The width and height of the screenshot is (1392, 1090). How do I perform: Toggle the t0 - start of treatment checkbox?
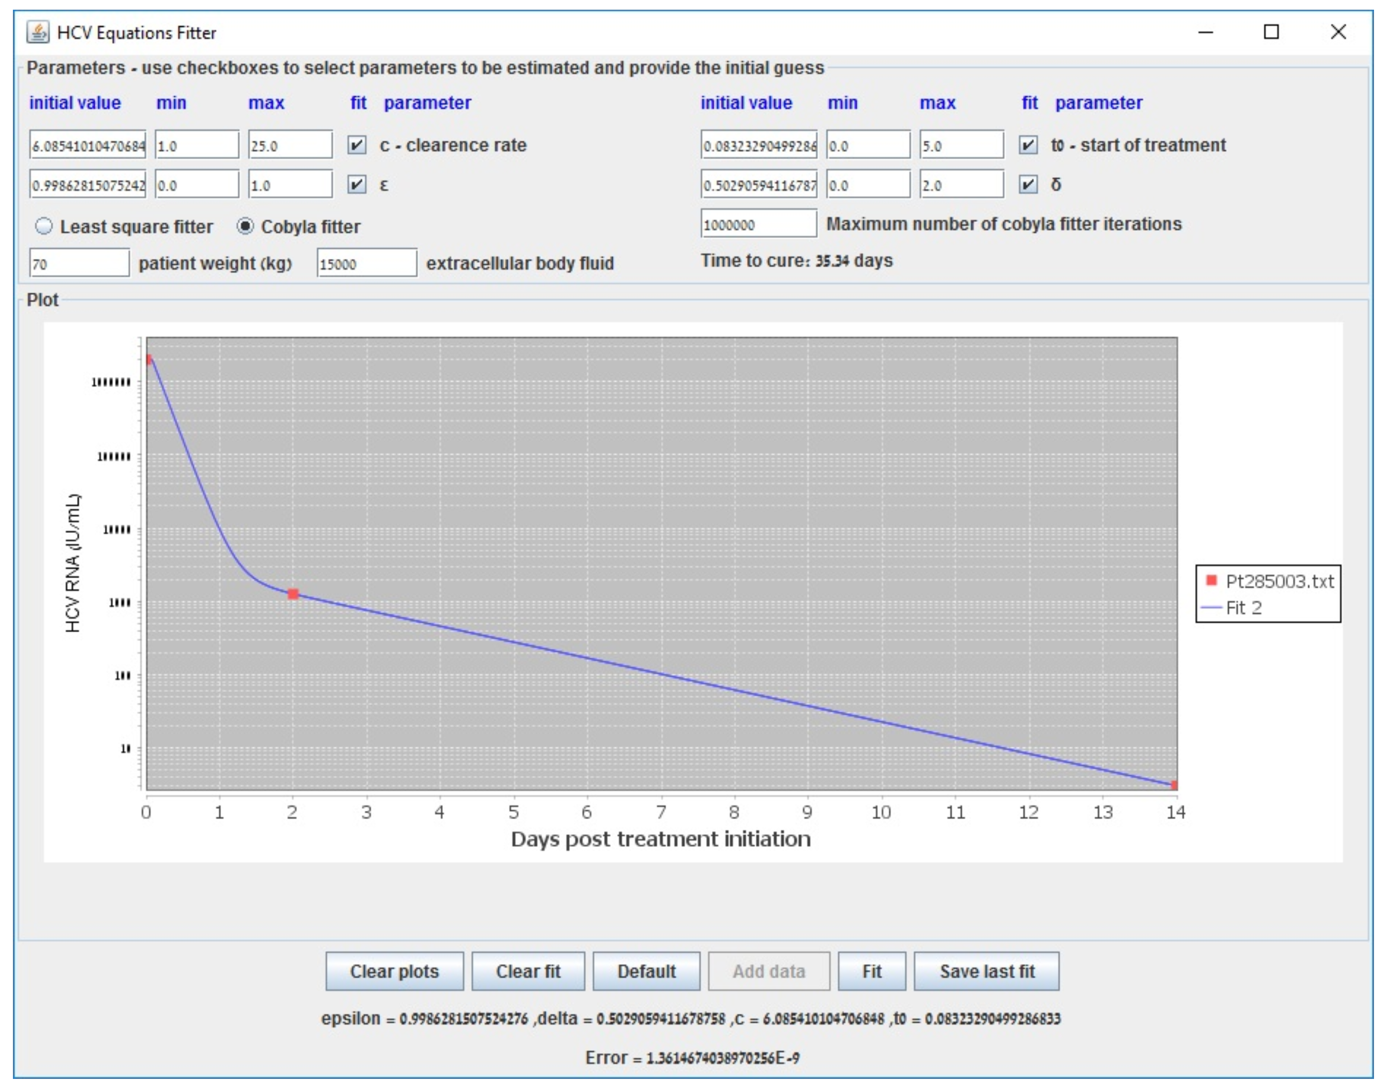(x=1028, y=145)
